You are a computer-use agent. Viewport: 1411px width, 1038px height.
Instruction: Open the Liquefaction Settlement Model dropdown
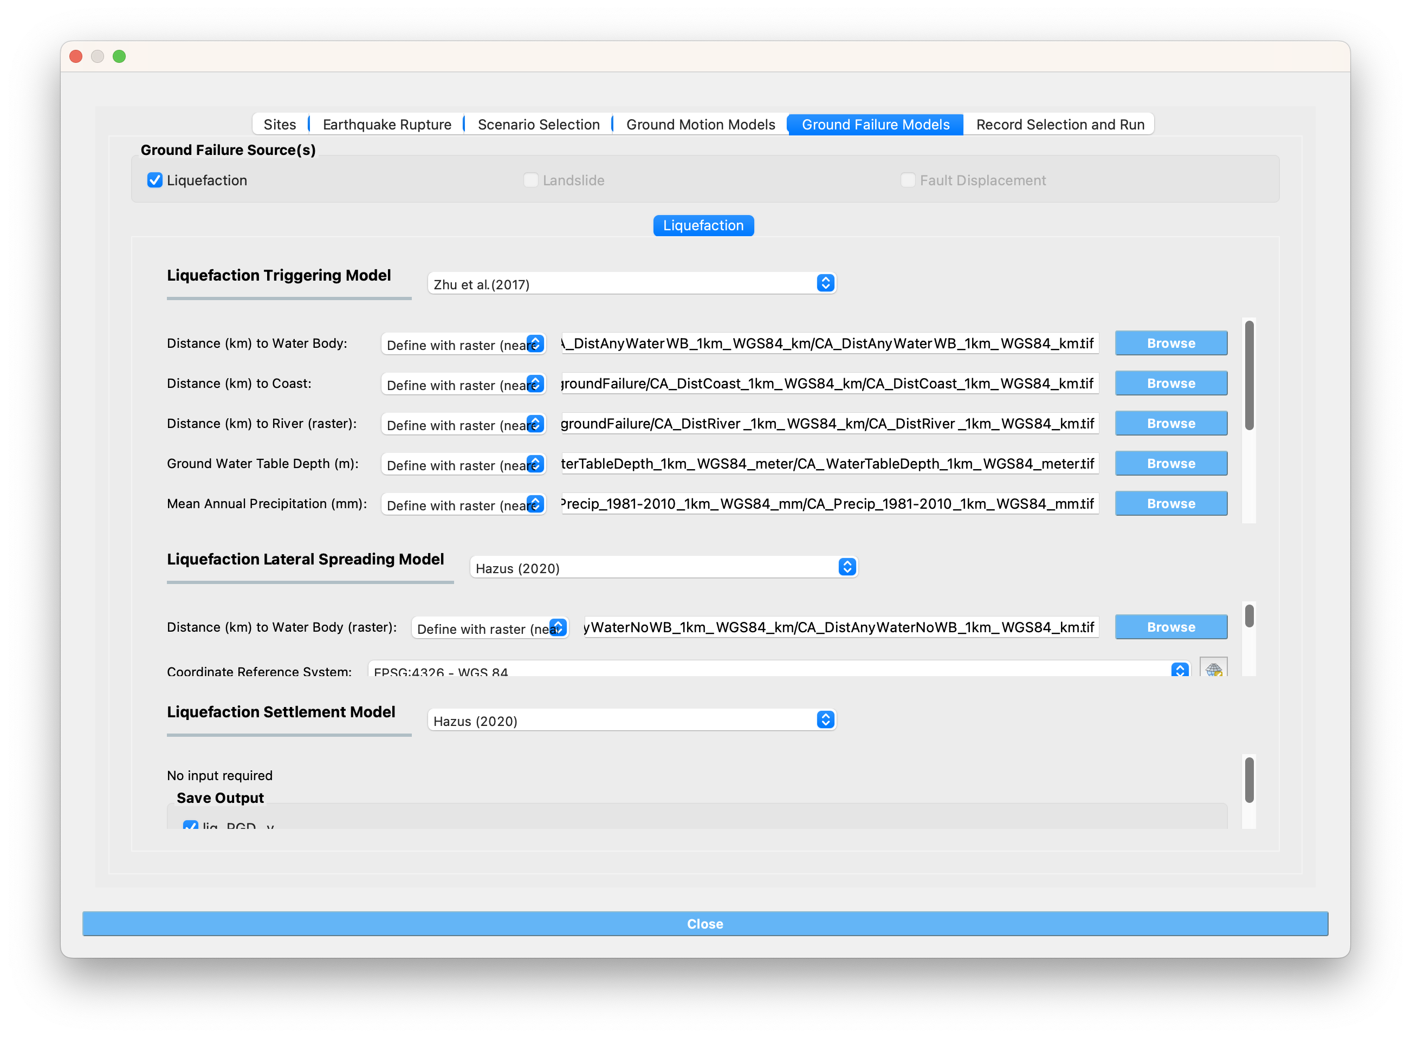click(632, 720)
